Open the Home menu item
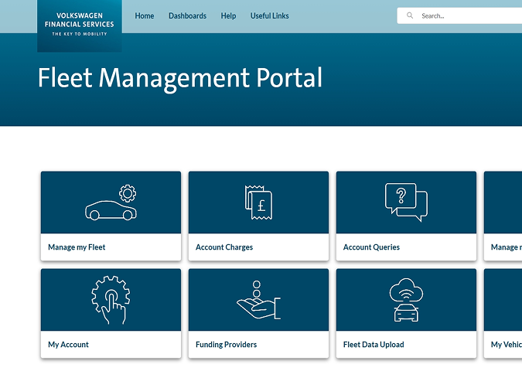The height and width of the screenshot is (371, 522). pos(145,16)
